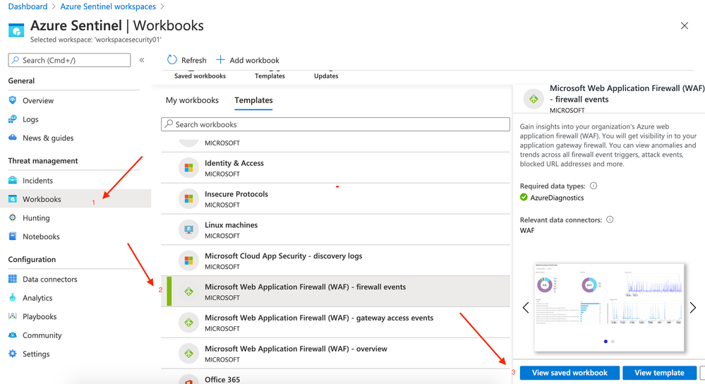Click the Add workbook plus icon
Screen dimensions: 705x384
coord(220,60)
